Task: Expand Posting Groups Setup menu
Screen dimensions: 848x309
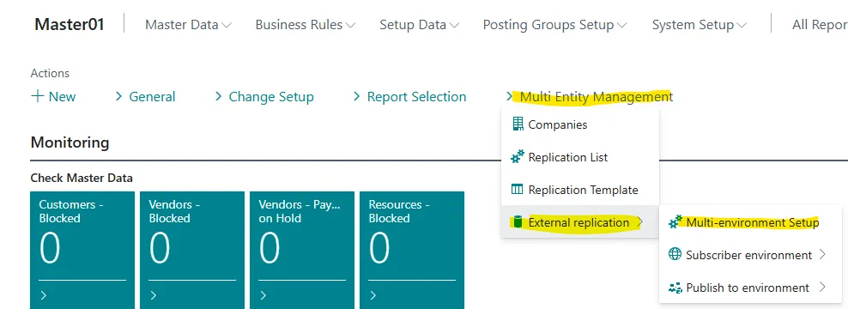Action: click(x=554, y=25)
